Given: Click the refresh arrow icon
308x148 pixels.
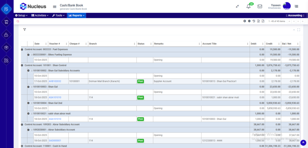Looking at the screenshot, I should pos(254,21).
